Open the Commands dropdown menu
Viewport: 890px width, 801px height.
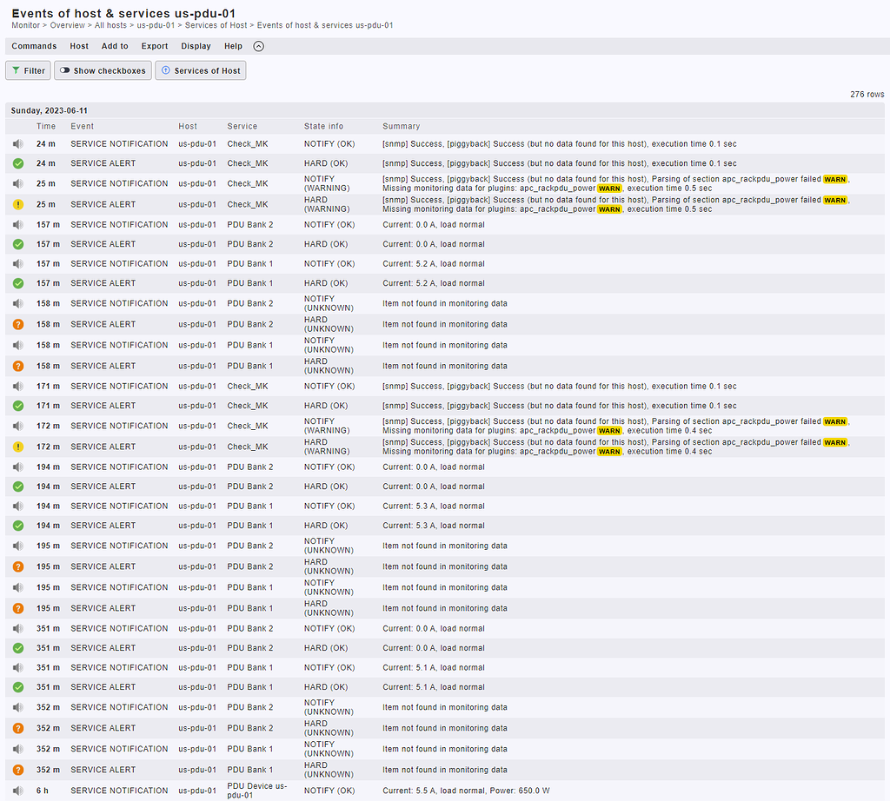(x=34, y=45)
